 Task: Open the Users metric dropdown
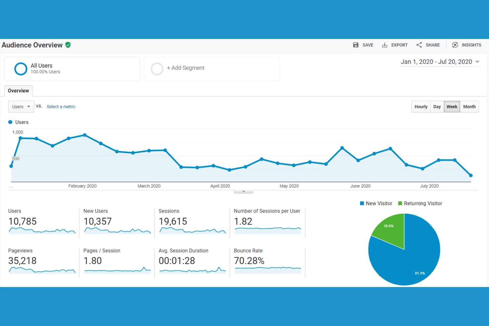pyautogui.click(x=21, y=106)
